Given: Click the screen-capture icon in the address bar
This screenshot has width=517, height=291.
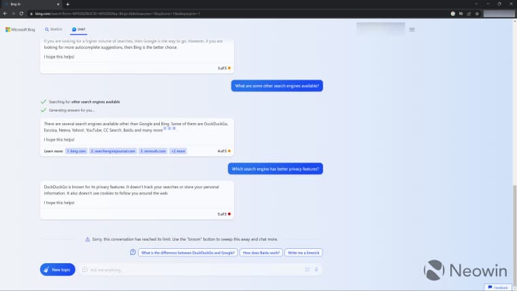Looking at the screenshot, I should 461,14.
